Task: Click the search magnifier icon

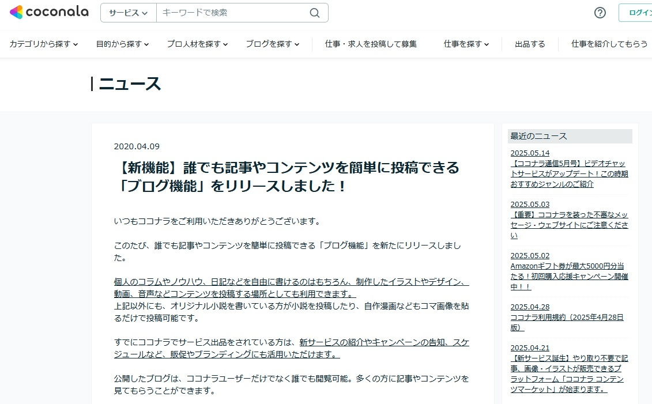Action: (315, 13)
